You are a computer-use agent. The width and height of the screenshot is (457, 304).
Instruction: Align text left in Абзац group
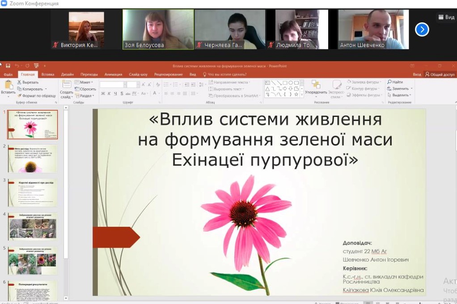(x=166, y=93)
